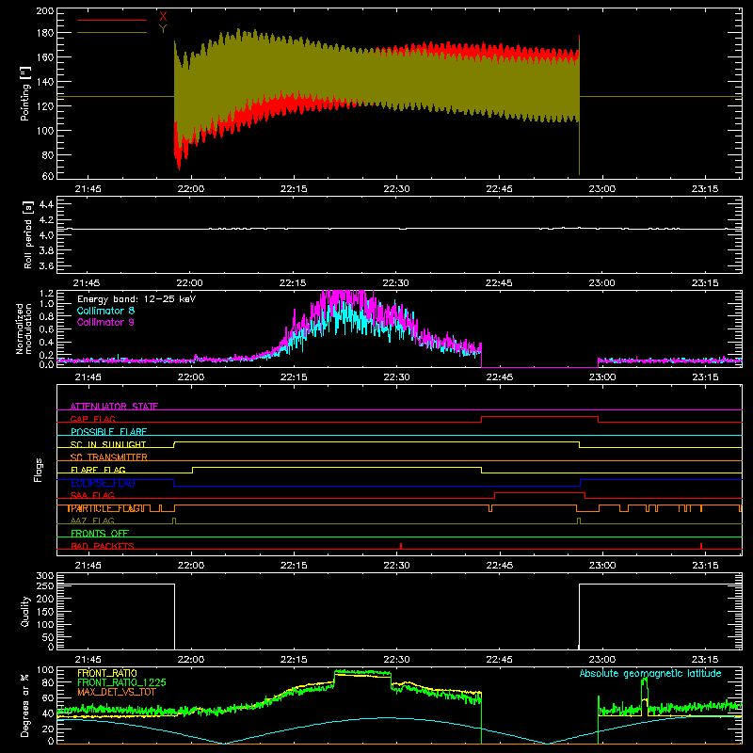Click the BAD_PACKETS spike near 23:15
Screen dimensions: 753x753
tap(701, 546)
